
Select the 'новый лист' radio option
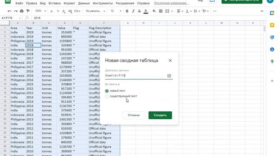[107, 91]
